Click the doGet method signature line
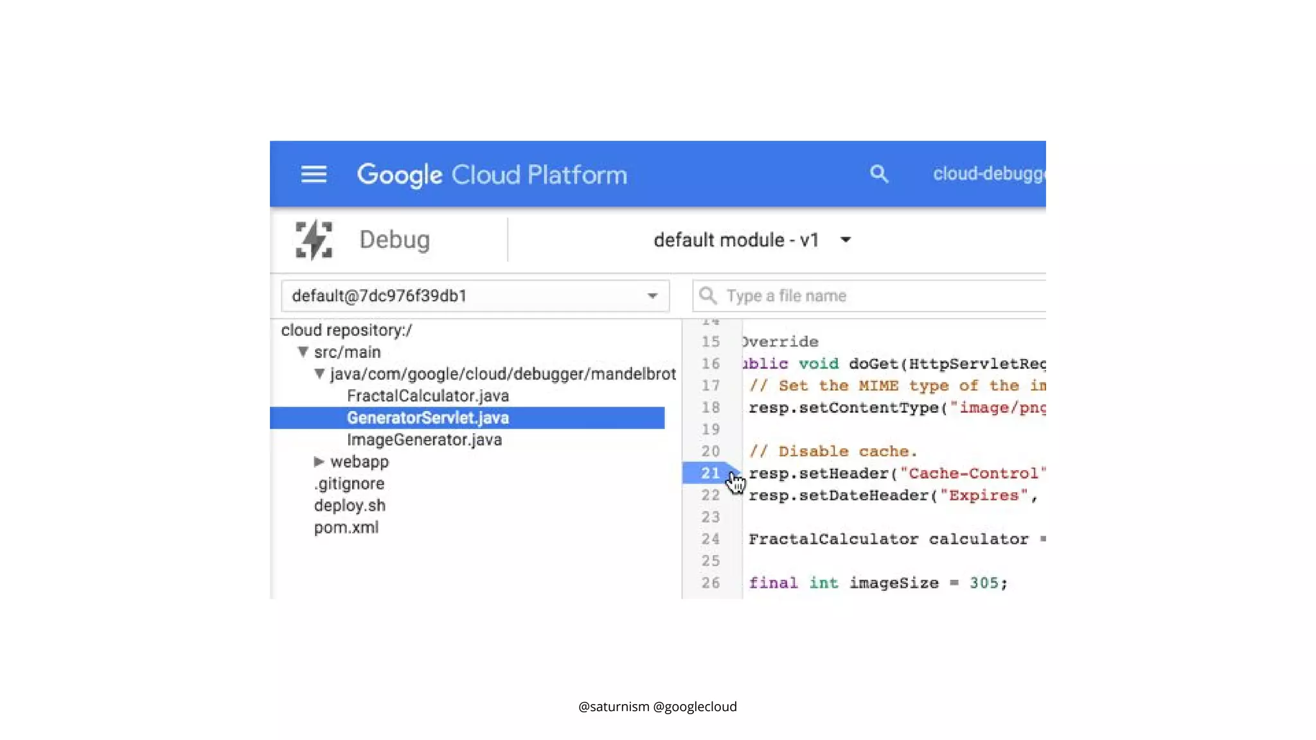The image size is (1316, 740). pyautogui.click(x=894, y=364)
